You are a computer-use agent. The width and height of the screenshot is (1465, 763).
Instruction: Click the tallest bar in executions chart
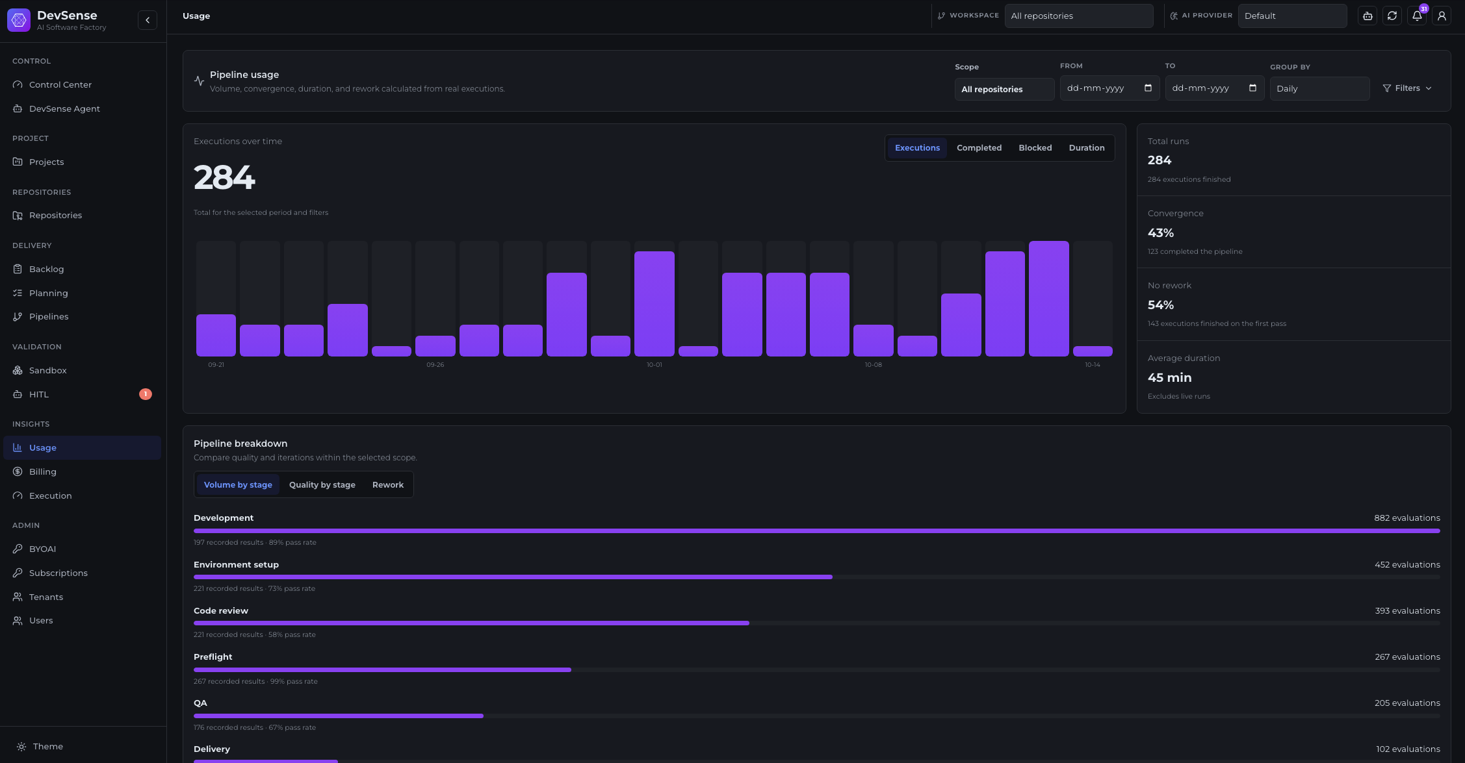(1048, 299)
